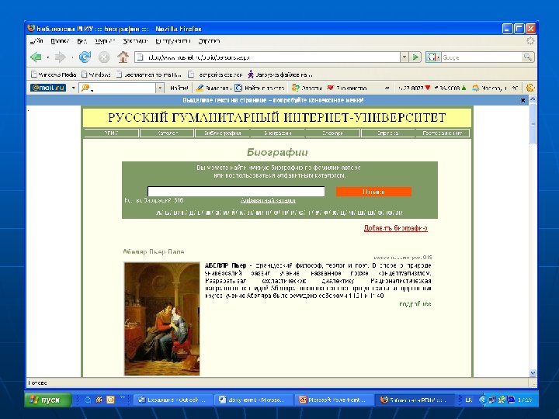Reload the page with the Refresh icon
This screenshot has height=419, width=559.
(x=85, y=57)
